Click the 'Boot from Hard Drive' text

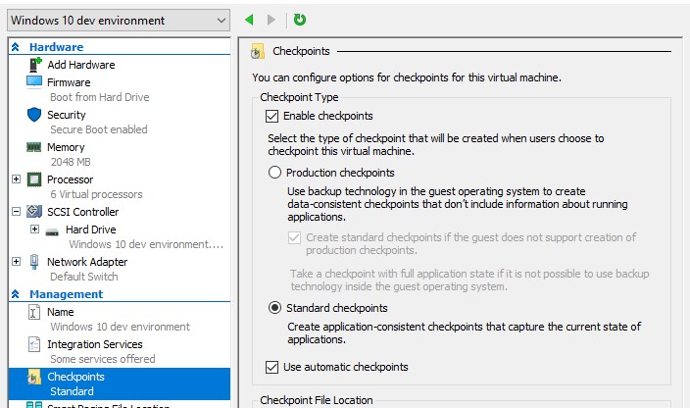click(99, 97)
